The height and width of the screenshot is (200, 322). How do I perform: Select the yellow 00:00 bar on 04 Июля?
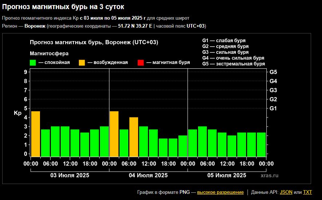[x=114, y=134]
